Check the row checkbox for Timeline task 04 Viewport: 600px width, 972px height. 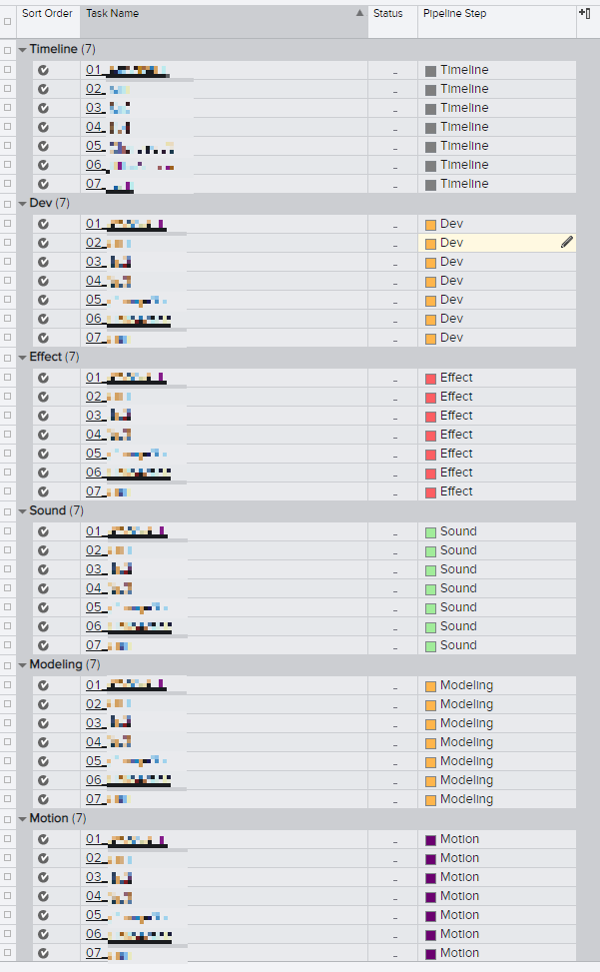7,127
